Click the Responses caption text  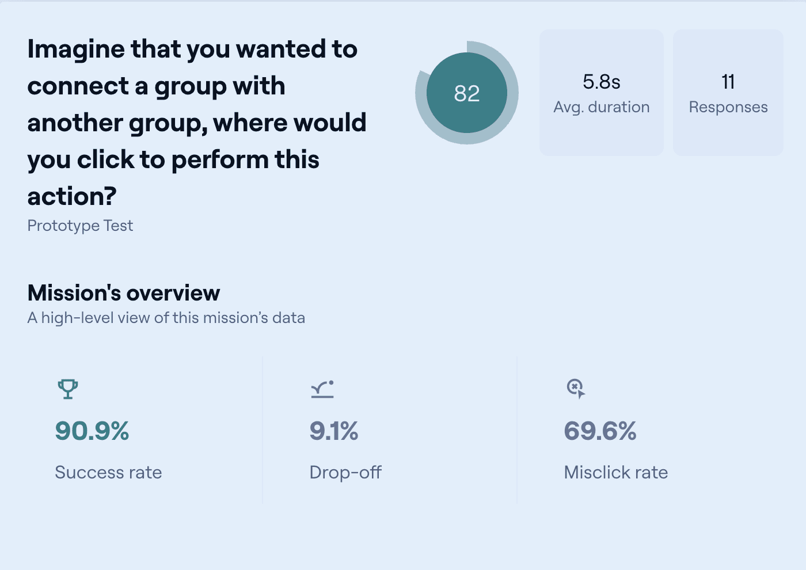728,107
